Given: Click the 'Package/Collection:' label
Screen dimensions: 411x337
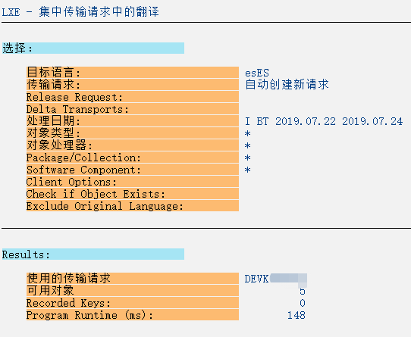Looking at the screenshot, I should 133,158.
